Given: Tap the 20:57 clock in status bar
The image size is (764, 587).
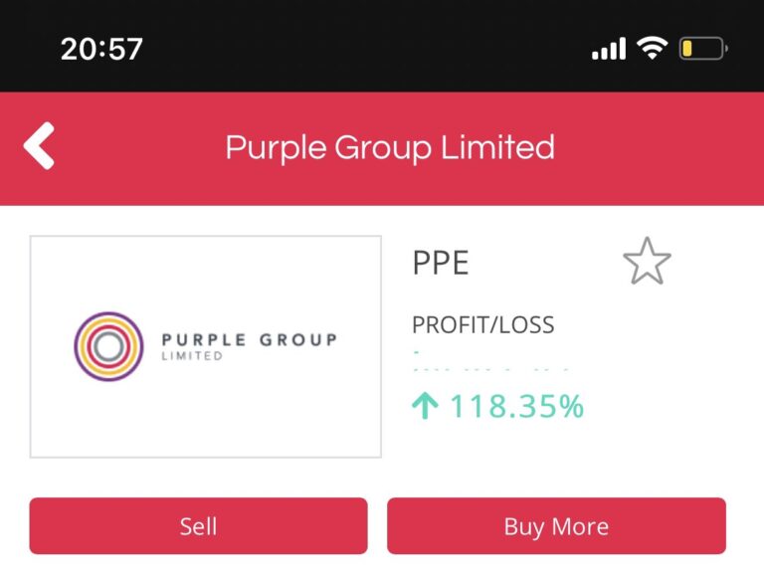Looking at the screenshot, I should 101,49.
